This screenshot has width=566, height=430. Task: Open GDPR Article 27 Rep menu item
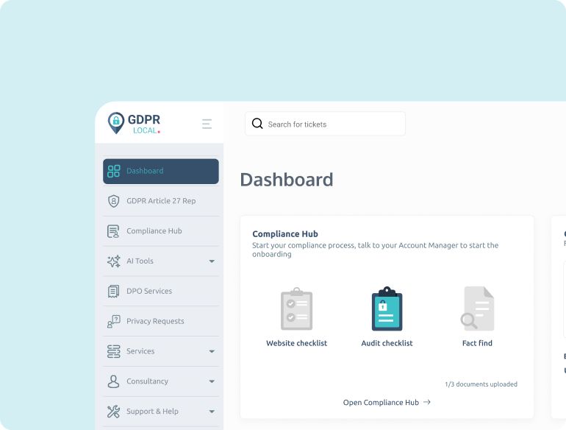(161, 201)
